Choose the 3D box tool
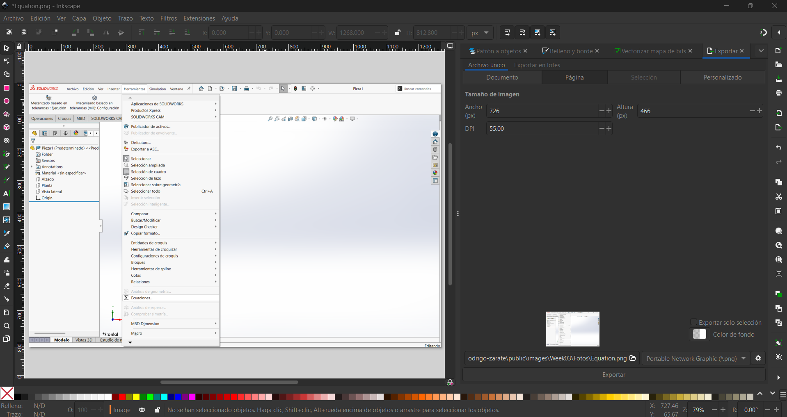Screen dimensions: 787x417 [7, 127]
